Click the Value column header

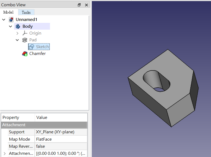click(x=61, y=118)
